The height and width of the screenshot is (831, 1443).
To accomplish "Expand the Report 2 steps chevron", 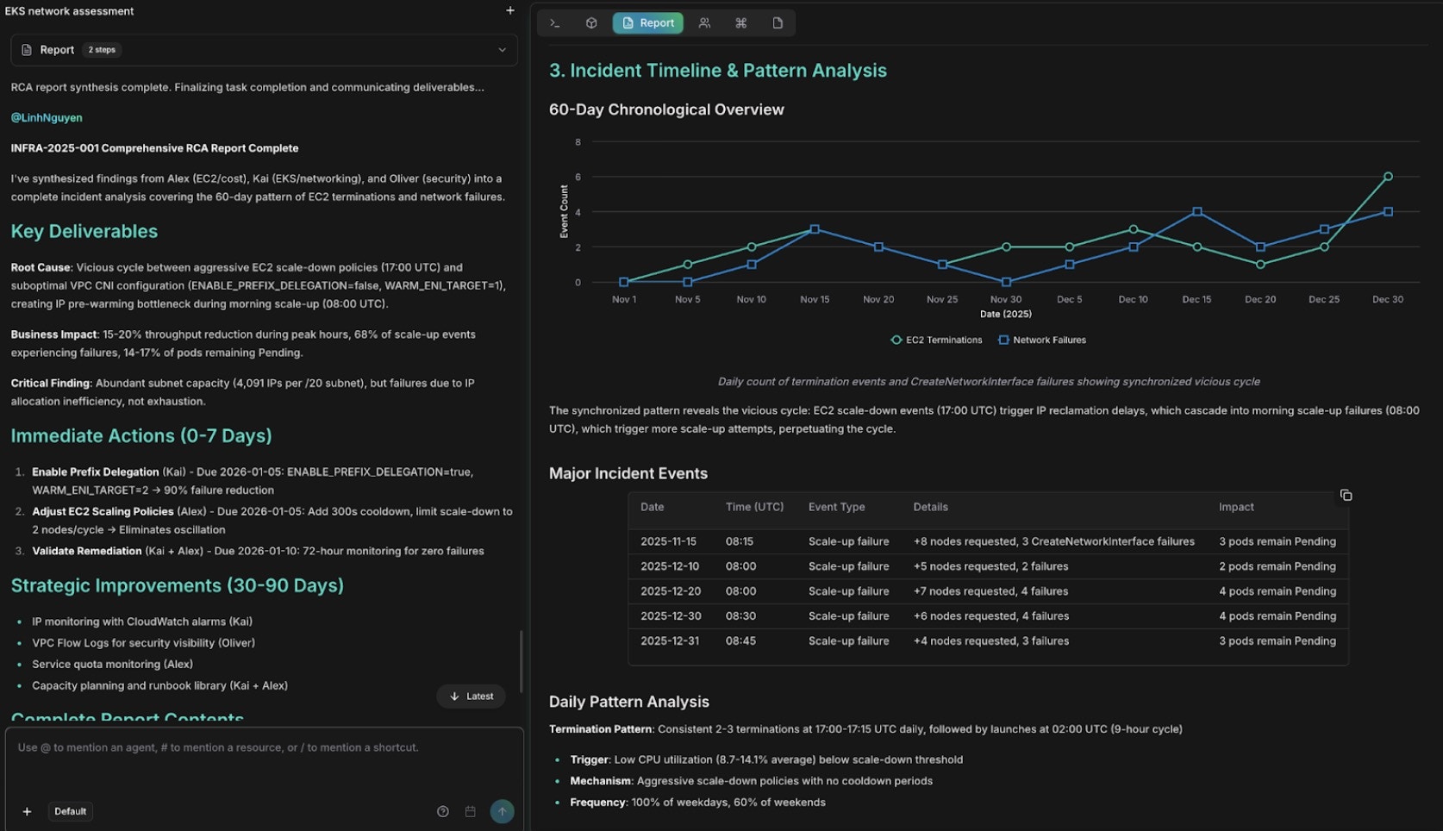I will coord(503,50).
